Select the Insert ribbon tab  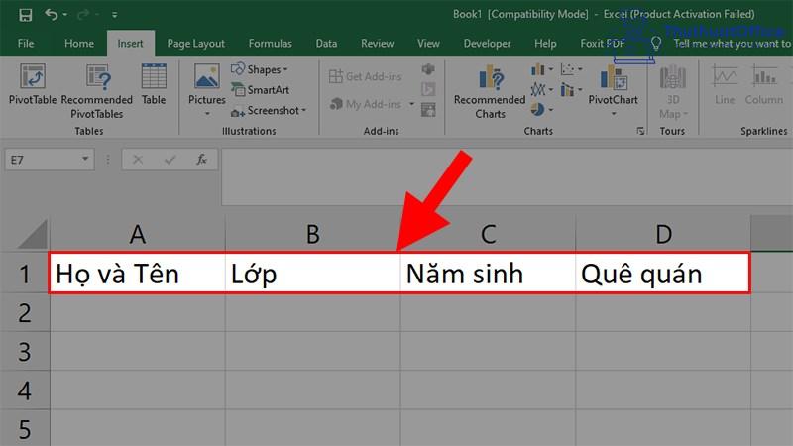click(131, 44)
